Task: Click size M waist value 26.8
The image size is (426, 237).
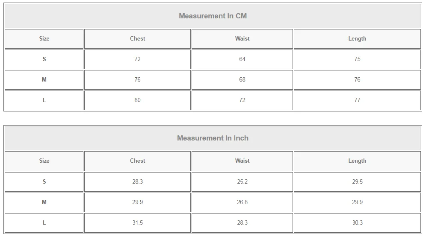Action: [x=242, y=202]
